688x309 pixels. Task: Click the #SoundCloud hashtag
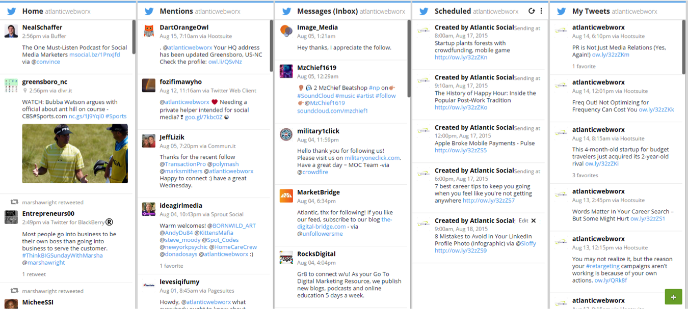315,95
